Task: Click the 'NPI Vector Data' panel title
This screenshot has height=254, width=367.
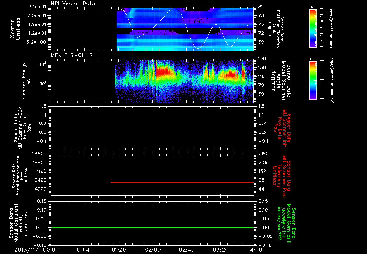Action: point(73,3)
